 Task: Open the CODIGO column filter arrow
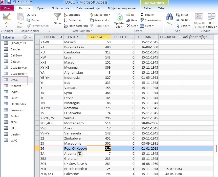[x=108, y=37]
